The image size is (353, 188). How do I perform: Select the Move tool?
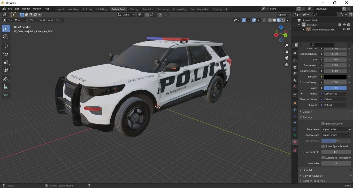(6, 46)
